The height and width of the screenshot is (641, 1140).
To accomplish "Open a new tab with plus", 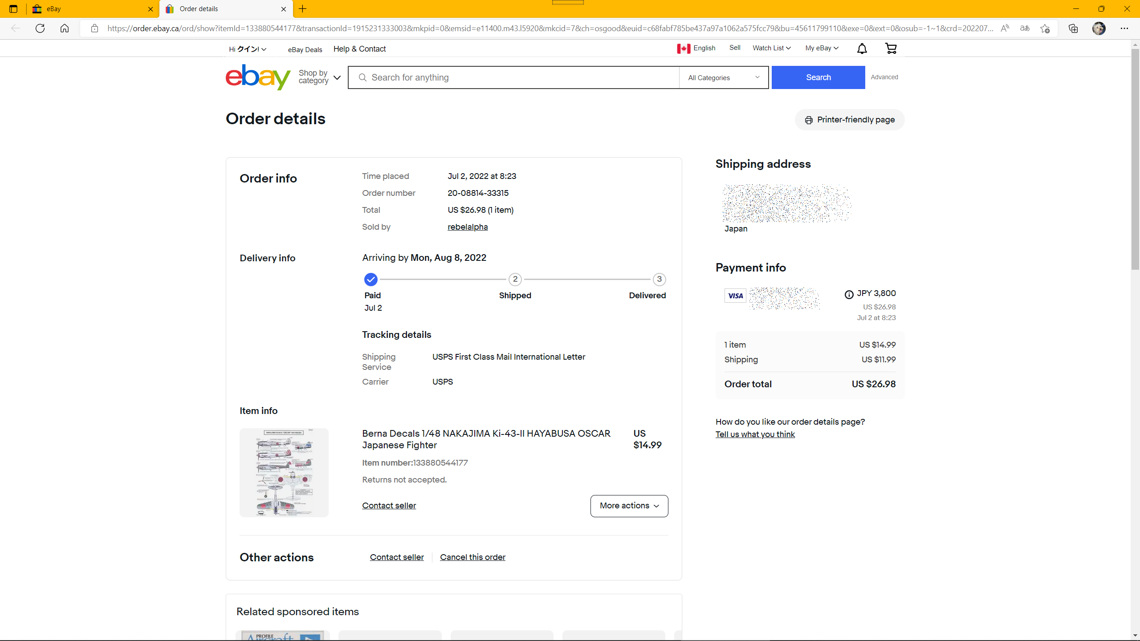I will click(x=303, y=9).
